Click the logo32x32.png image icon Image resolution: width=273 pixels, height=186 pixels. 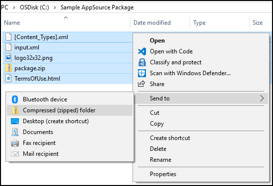(8, 57)
